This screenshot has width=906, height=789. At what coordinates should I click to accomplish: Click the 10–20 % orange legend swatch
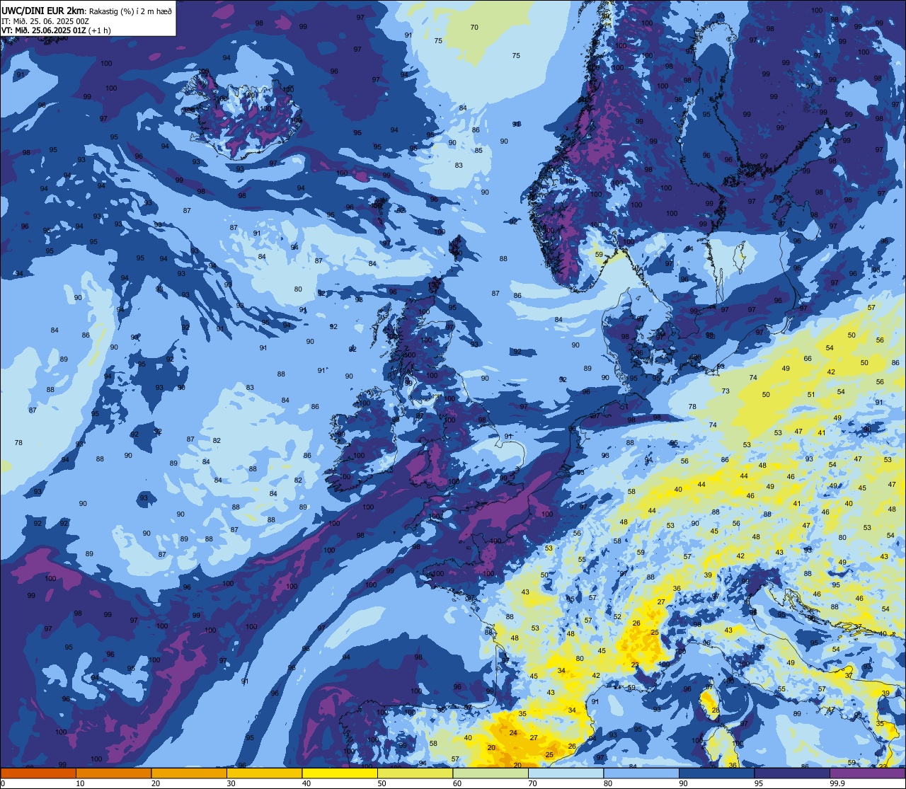coord(113,773)
